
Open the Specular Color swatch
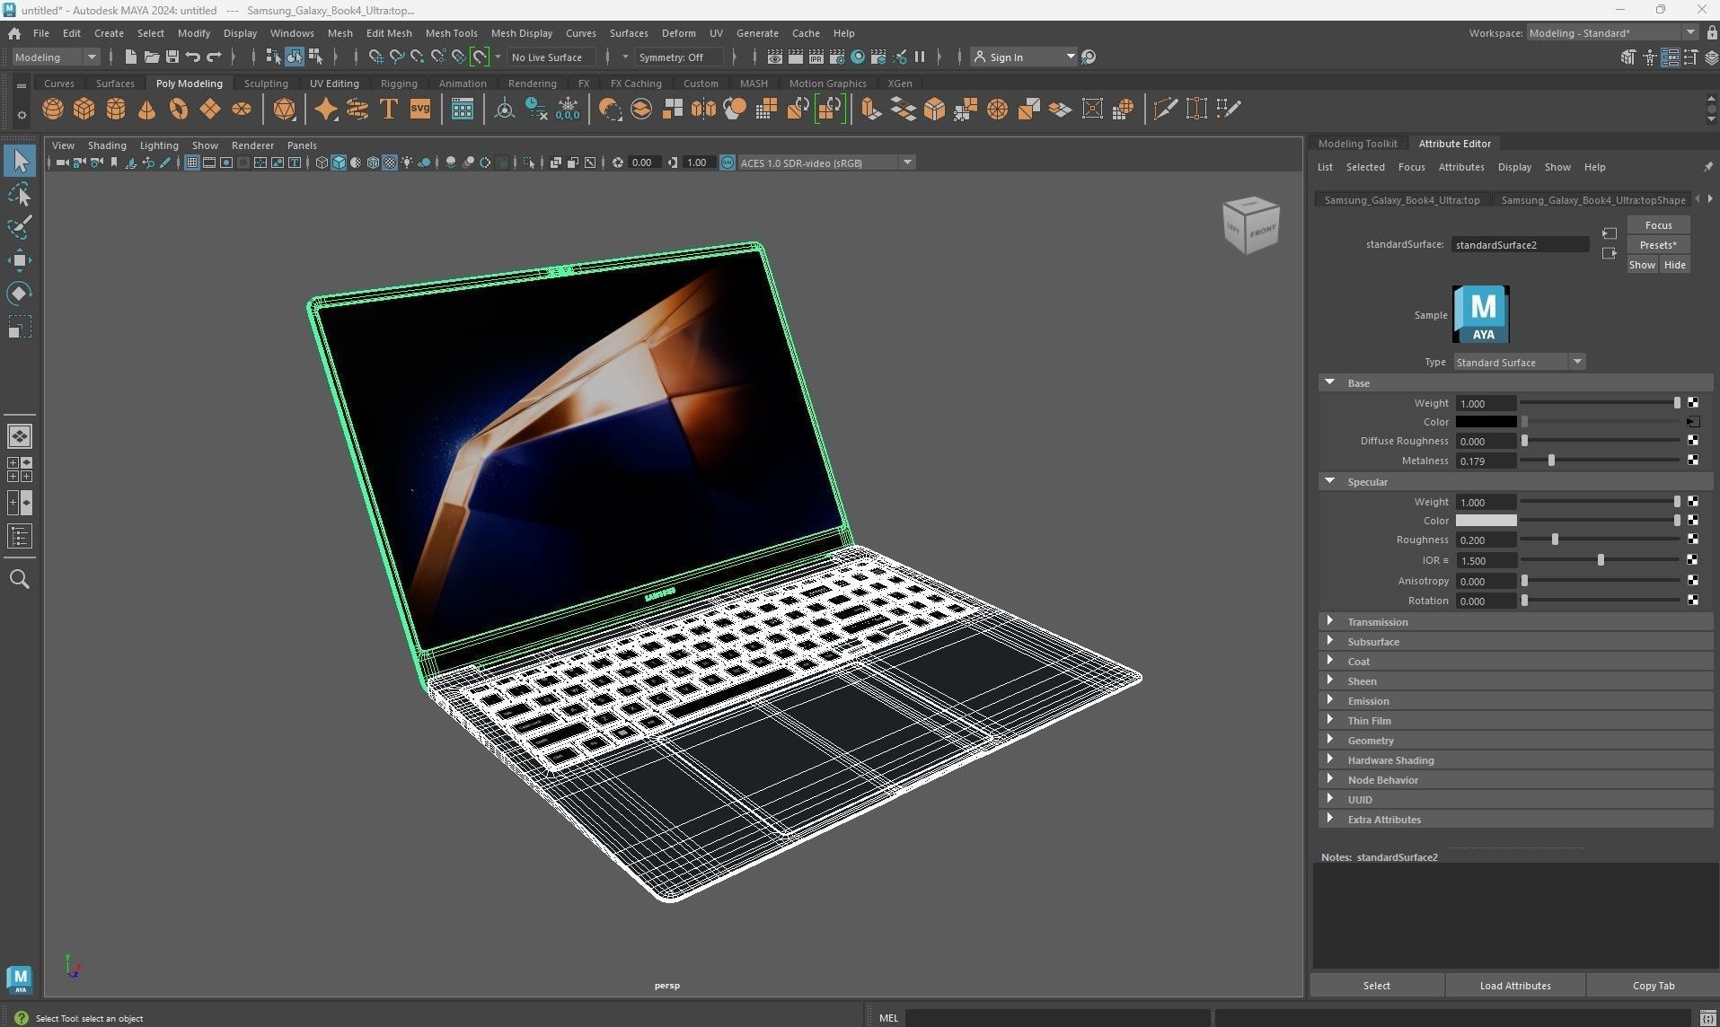[1486, 521]
